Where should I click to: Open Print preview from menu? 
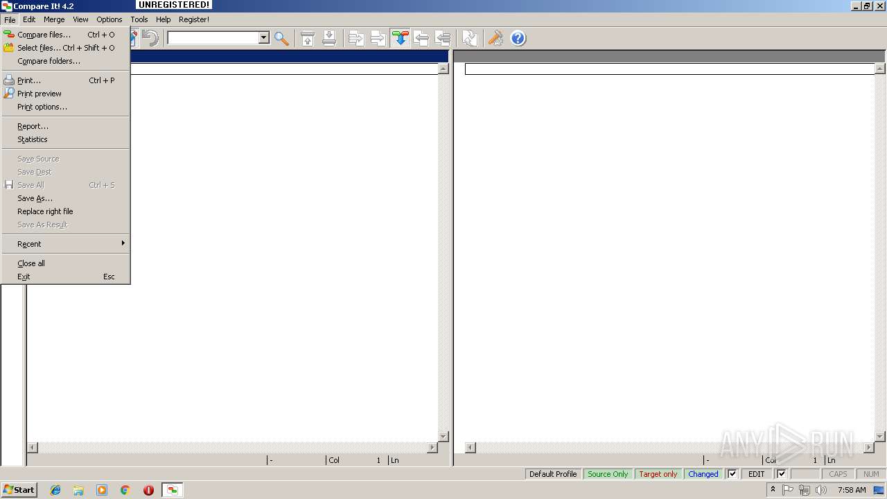[x=65, y=94]
